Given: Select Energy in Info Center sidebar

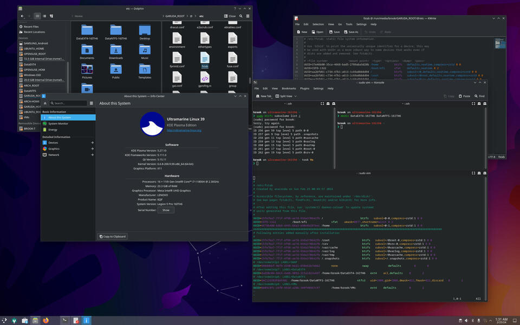Looking at the screenshot, I should (x=68, y=129).
